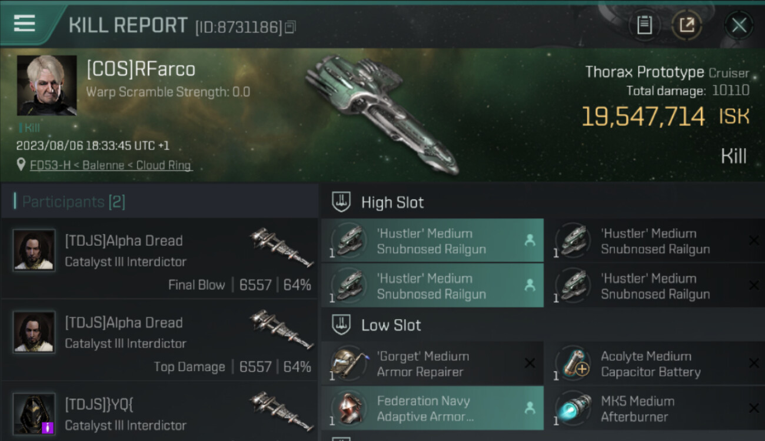This screenshot has height=441, width=765.
Task: Close the Kill Report window
Action: 739,25
